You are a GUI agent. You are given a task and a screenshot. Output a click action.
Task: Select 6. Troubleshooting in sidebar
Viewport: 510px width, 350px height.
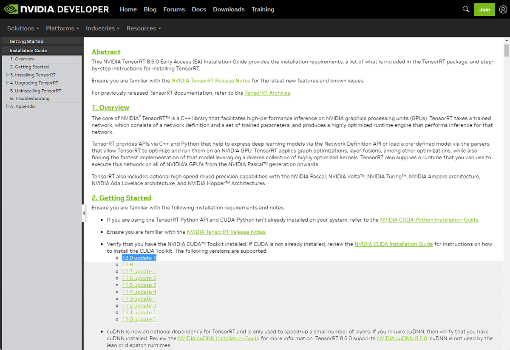(30, 99)
